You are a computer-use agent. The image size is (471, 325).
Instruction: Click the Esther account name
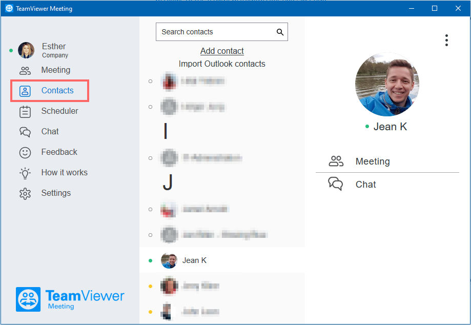[54, 46]
